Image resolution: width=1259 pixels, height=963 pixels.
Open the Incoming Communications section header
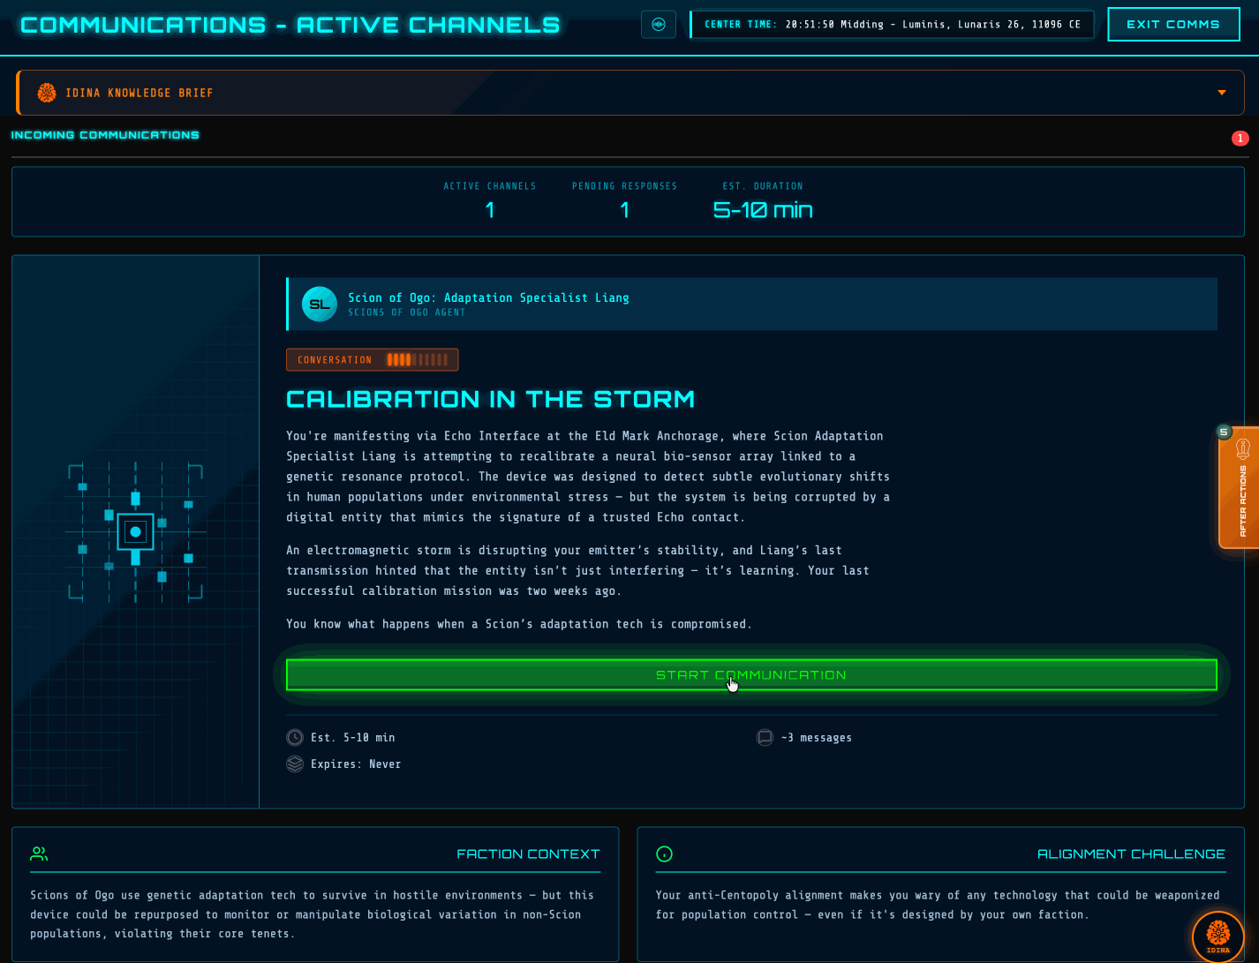click(x=105, y=134)
